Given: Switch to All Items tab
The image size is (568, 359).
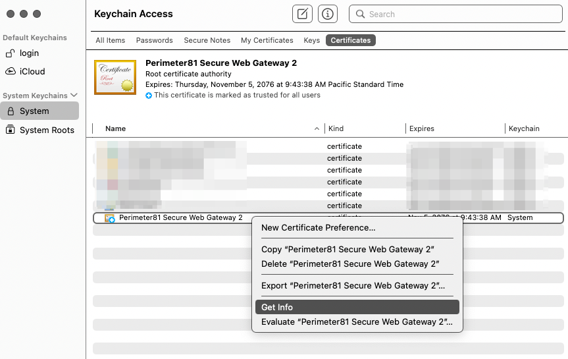Looking at the screenshot, I should click(110, 40).
